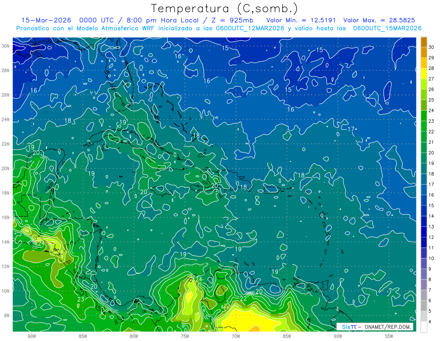Image resolution: width=441 pixels, height=341 pixels.
Task: Click the "85W" longitude label
Action: pyautogui.click(x=82, y=336)
